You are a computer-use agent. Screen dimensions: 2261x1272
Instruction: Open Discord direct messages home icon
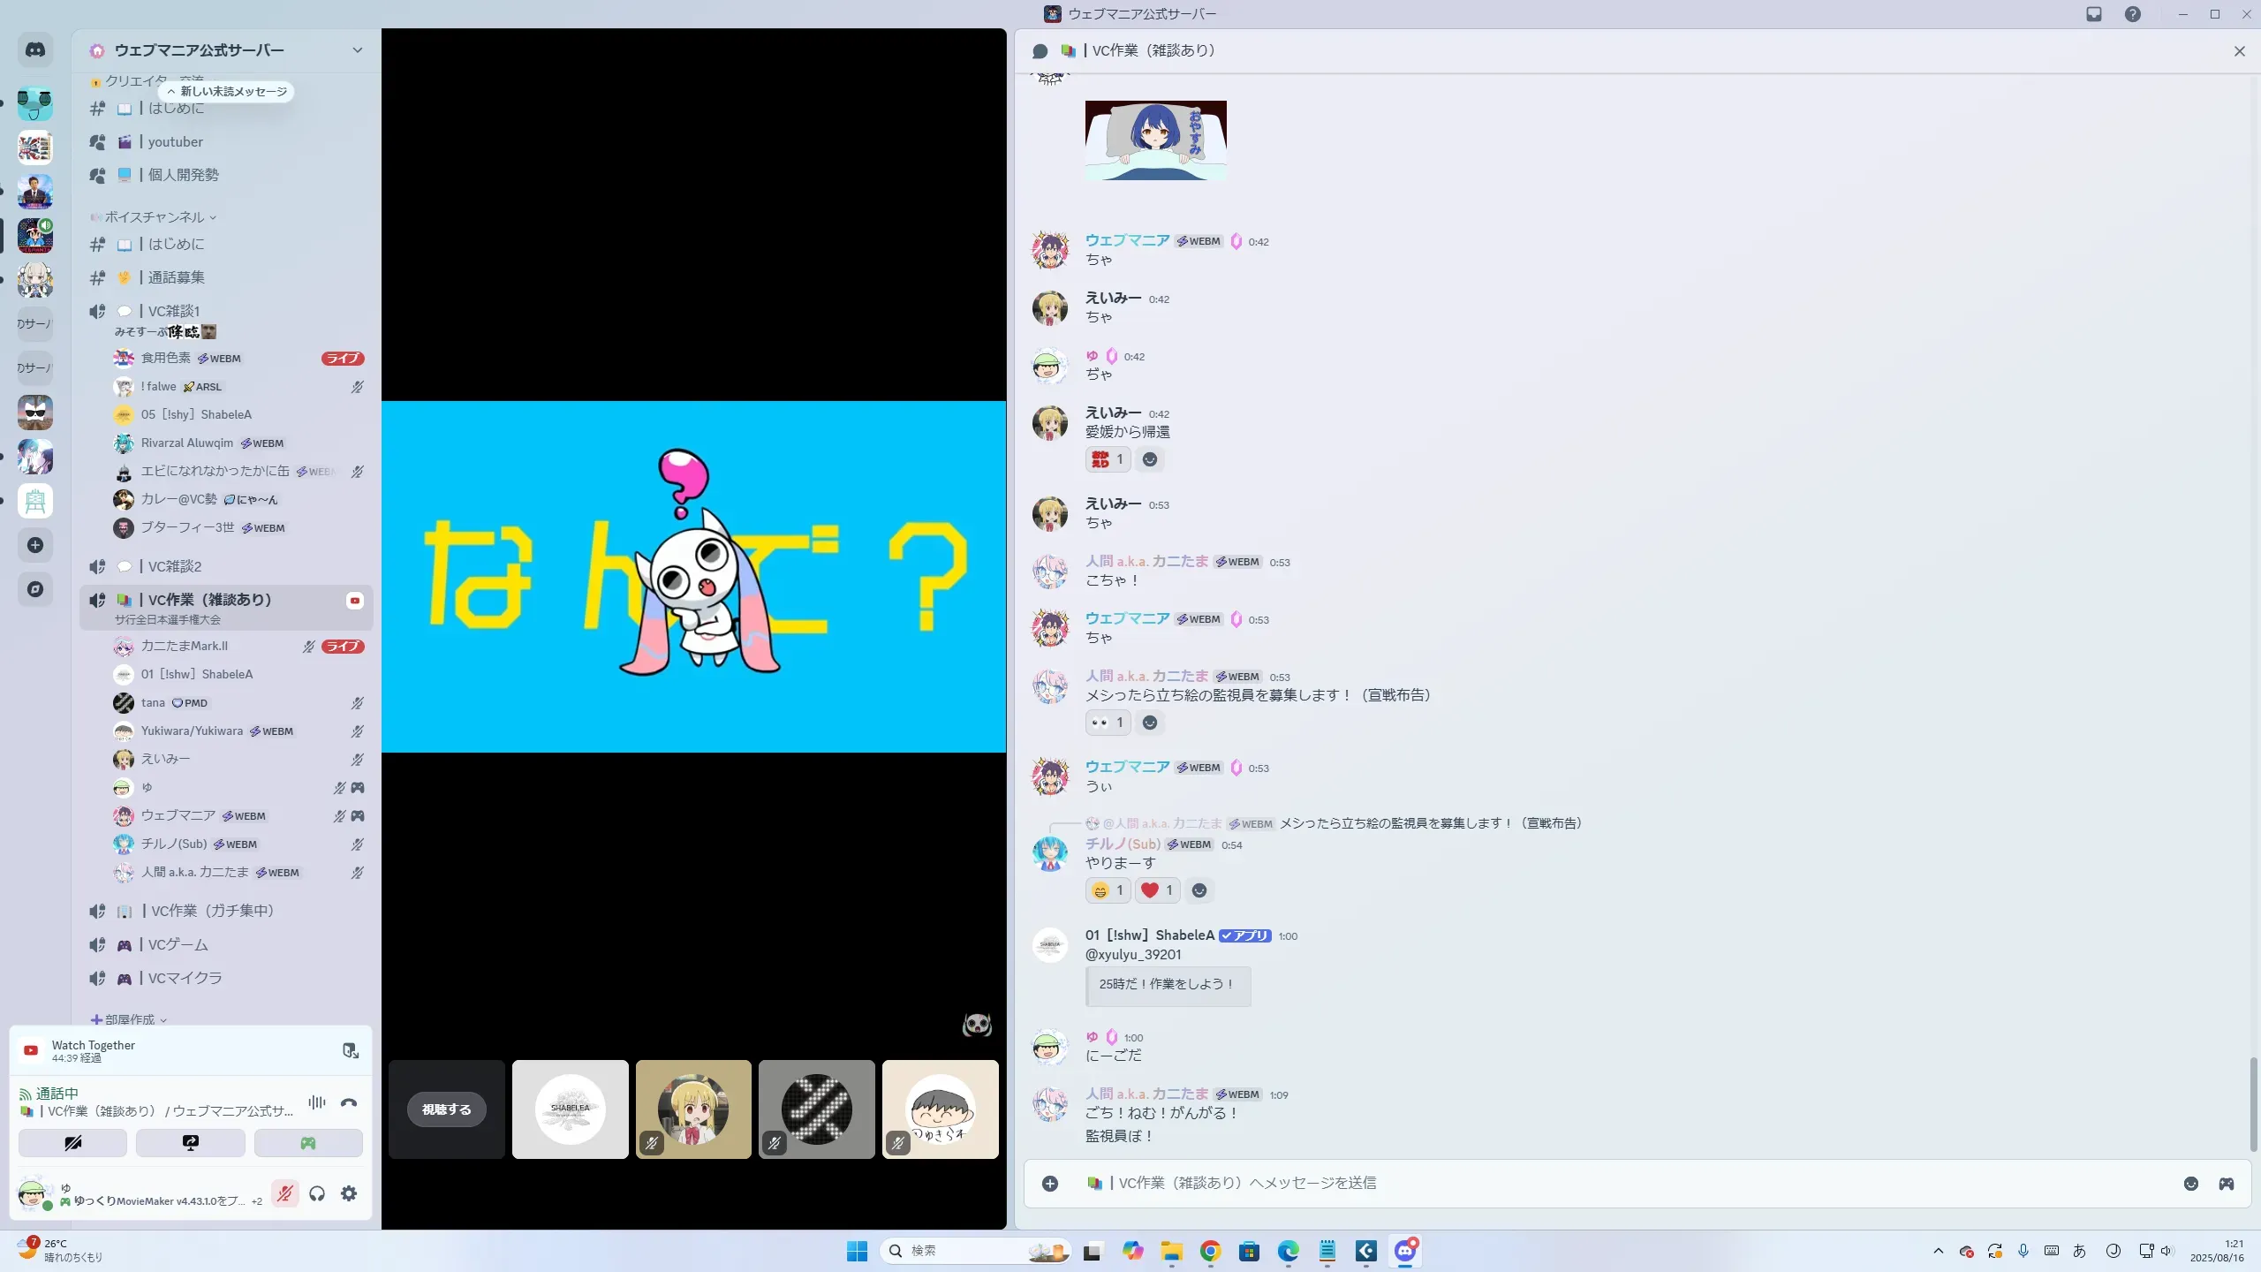pos(35,50)
